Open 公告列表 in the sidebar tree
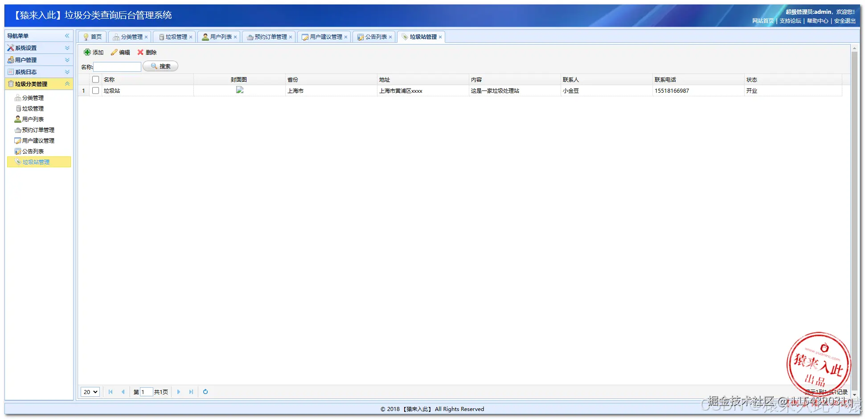Screen dimensions: 865x419 (33, 151)
